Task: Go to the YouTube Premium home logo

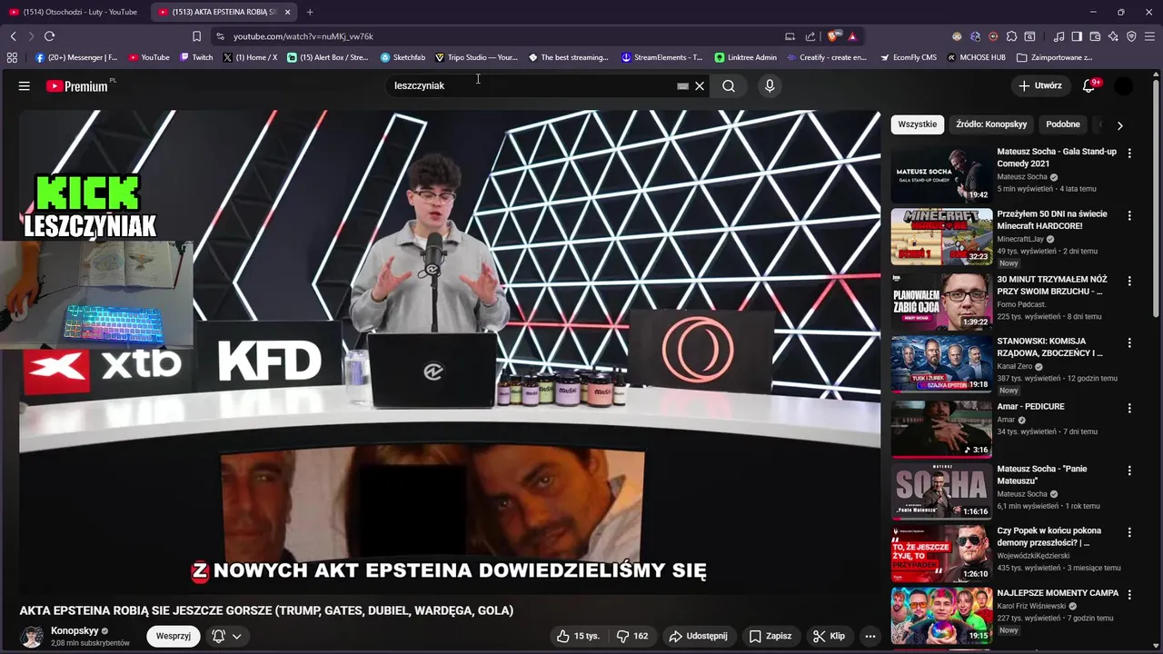Action: (79, 85)
